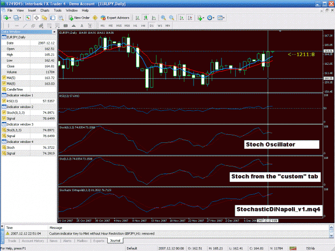Toggle the Terminal panel icon
Viewport: 335px width, 251px height.
pos(53,18)
